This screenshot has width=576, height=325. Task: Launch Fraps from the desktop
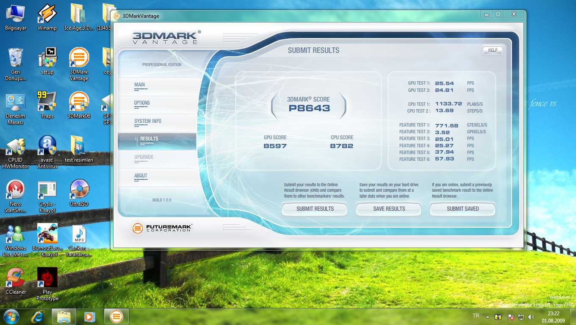click(47, 105)
